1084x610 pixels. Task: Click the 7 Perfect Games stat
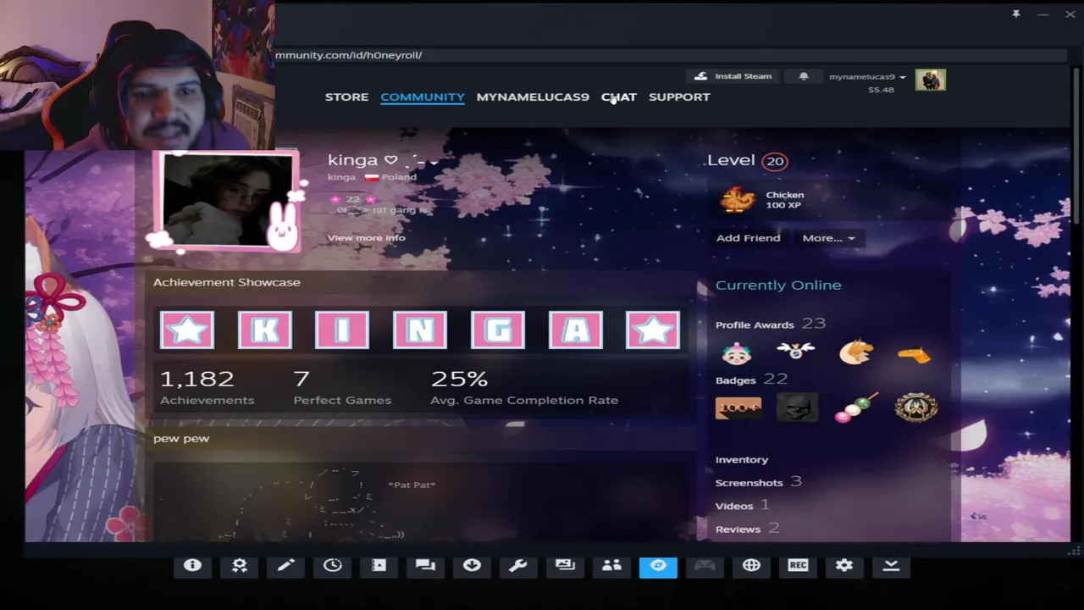tap(342, 387)
